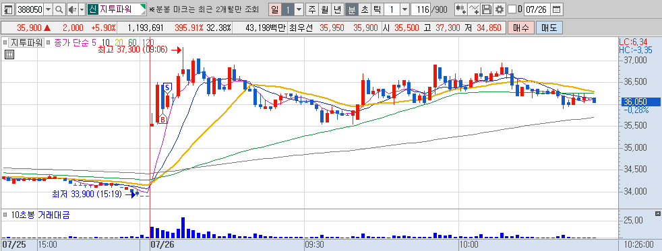This screenshot has width=662, height=251.
Task: Click the 최저 33,900 (15:19) low label
Action: coord(86,194)
